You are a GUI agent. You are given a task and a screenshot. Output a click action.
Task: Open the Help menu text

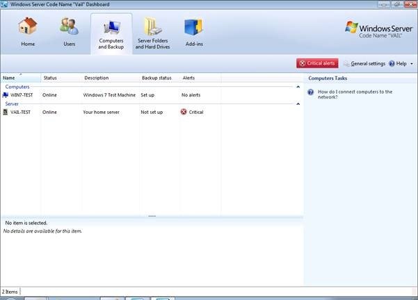click(x=401, y=64)
